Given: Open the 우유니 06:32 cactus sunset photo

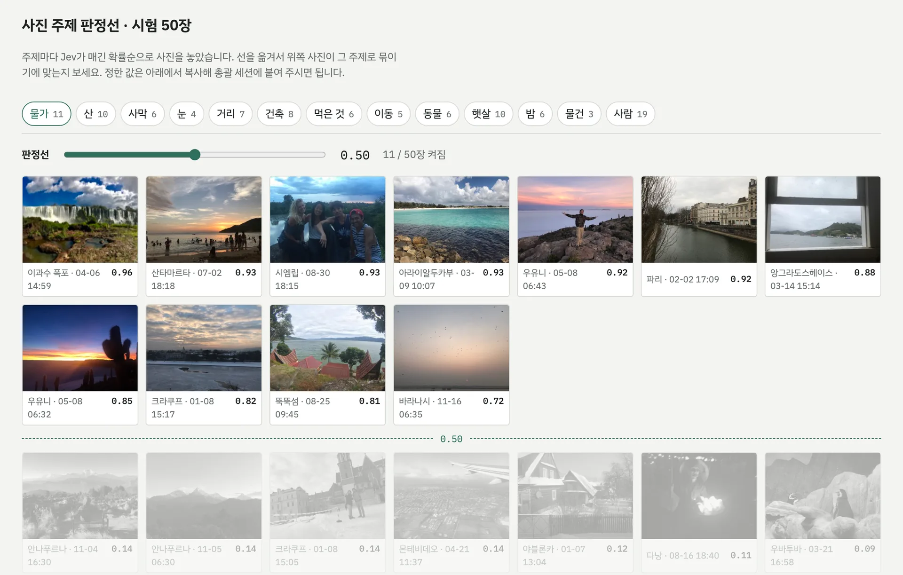Looking at the screenshot, I should click(80, 348).
